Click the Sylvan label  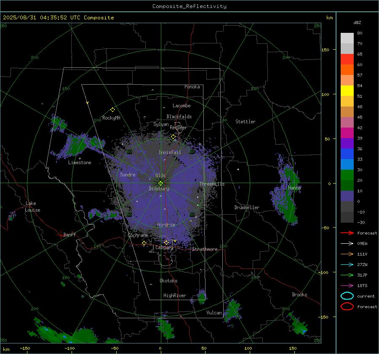161,124
